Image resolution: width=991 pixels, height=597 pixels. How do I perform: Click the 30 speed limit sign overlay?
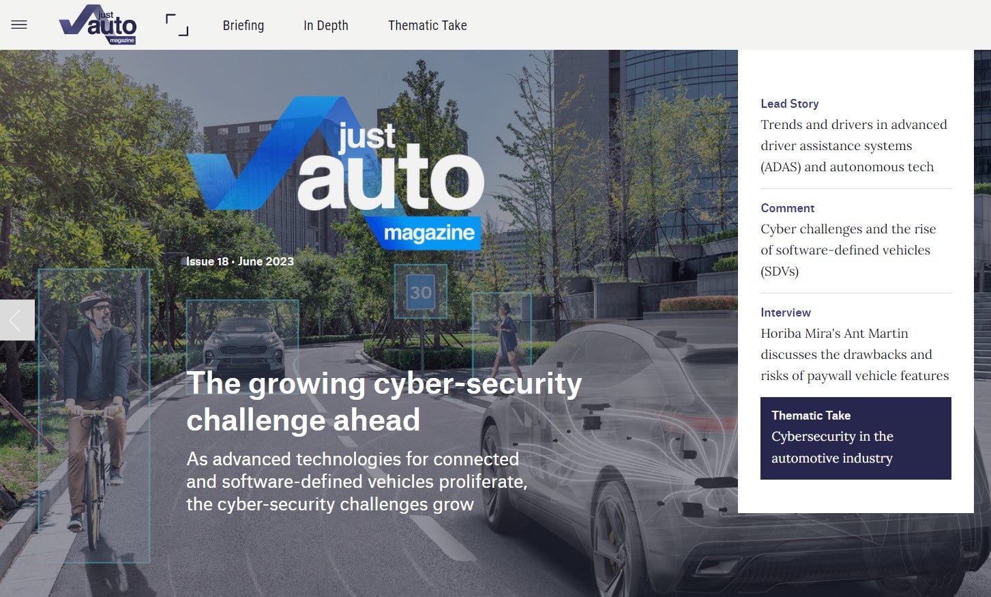(x=421, y=292)
